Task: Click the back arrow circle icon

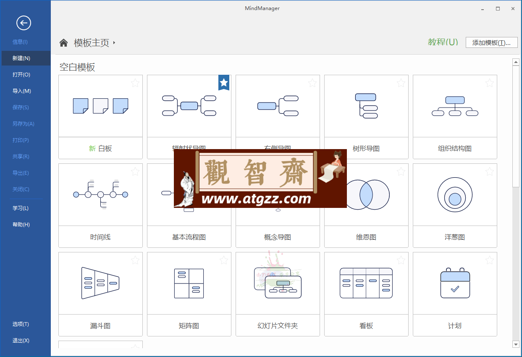Action: pos(24,23)
